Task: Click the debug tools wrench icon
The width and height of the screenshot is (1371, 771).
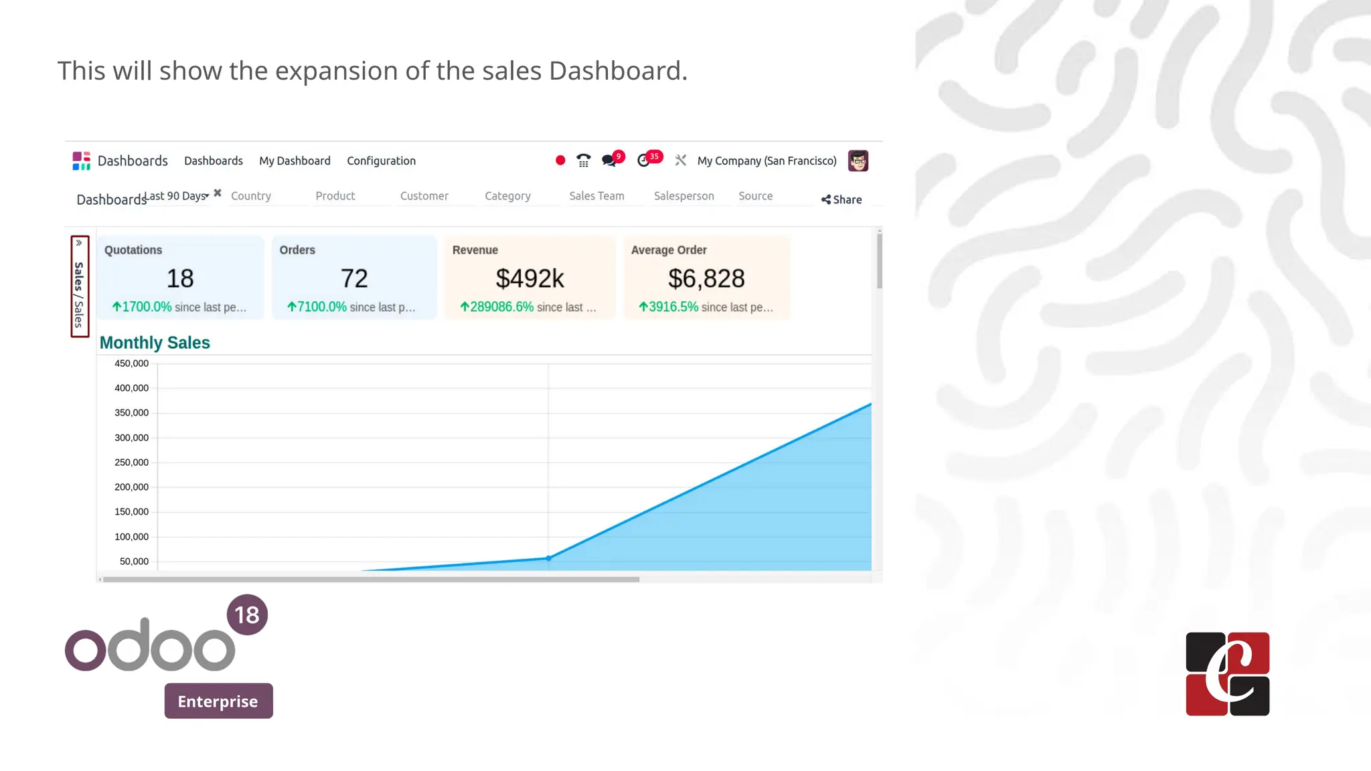Action: [681, 161]
